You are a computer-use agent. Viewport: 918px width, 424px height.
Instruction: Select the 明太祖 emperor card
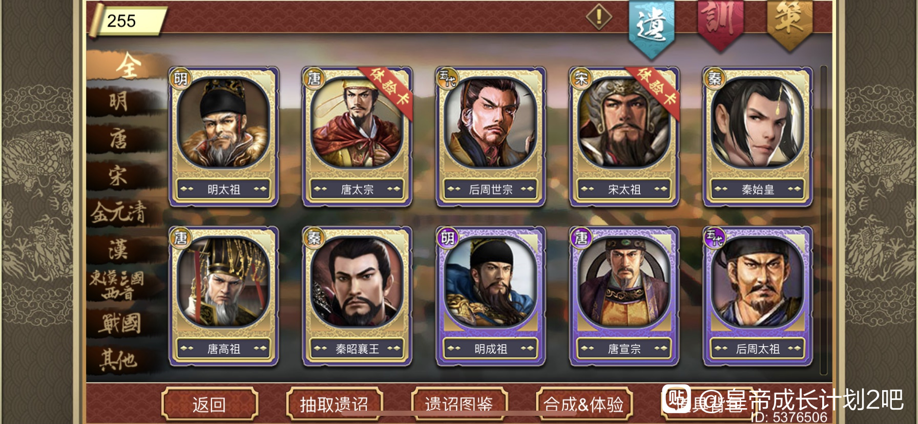[x=224, y=136]
